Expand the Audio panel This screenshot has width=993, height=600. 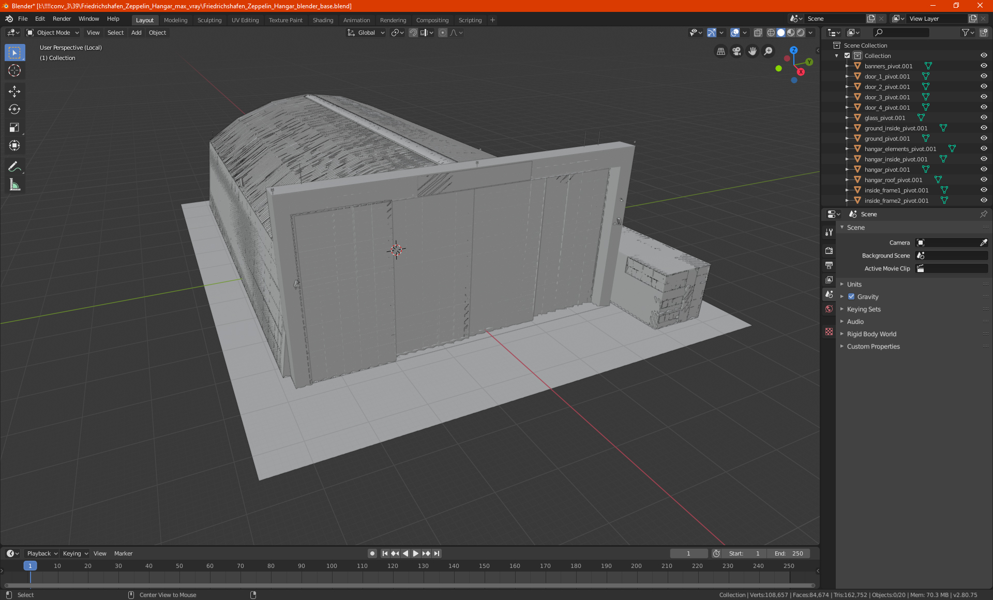855,321
